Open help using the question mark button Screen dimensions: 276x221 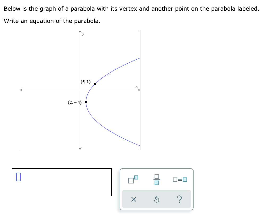point(179,199)
